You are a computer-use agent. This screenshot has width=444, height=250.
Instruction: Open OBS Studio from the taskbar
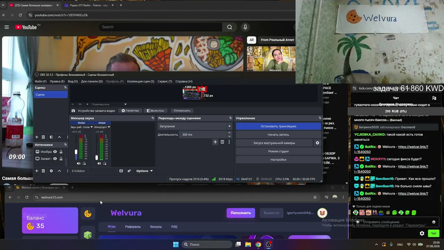pos(268,244)
